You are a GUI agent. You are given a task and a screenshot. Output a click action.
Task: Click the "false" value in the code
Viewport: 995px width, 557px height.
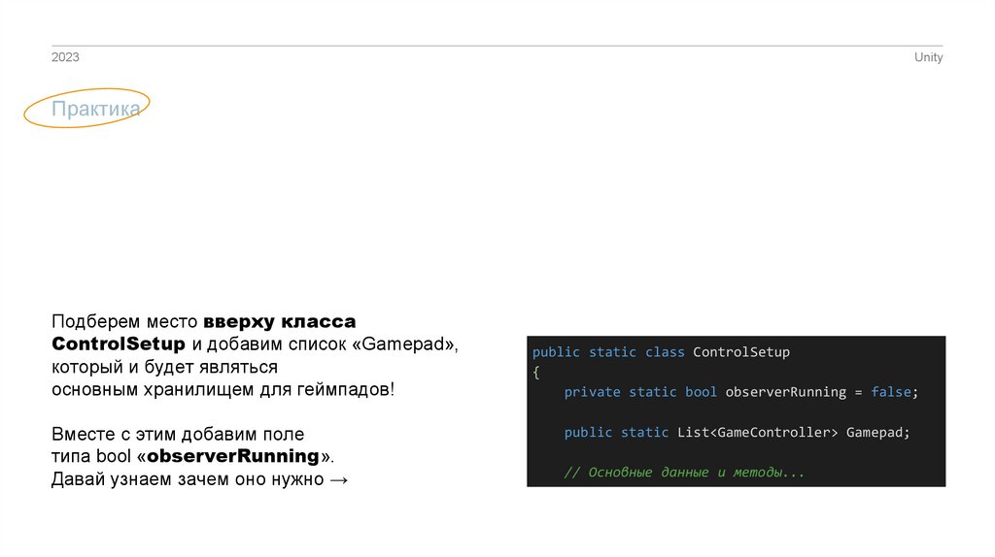pyautogui.click(x=891, y=392)
